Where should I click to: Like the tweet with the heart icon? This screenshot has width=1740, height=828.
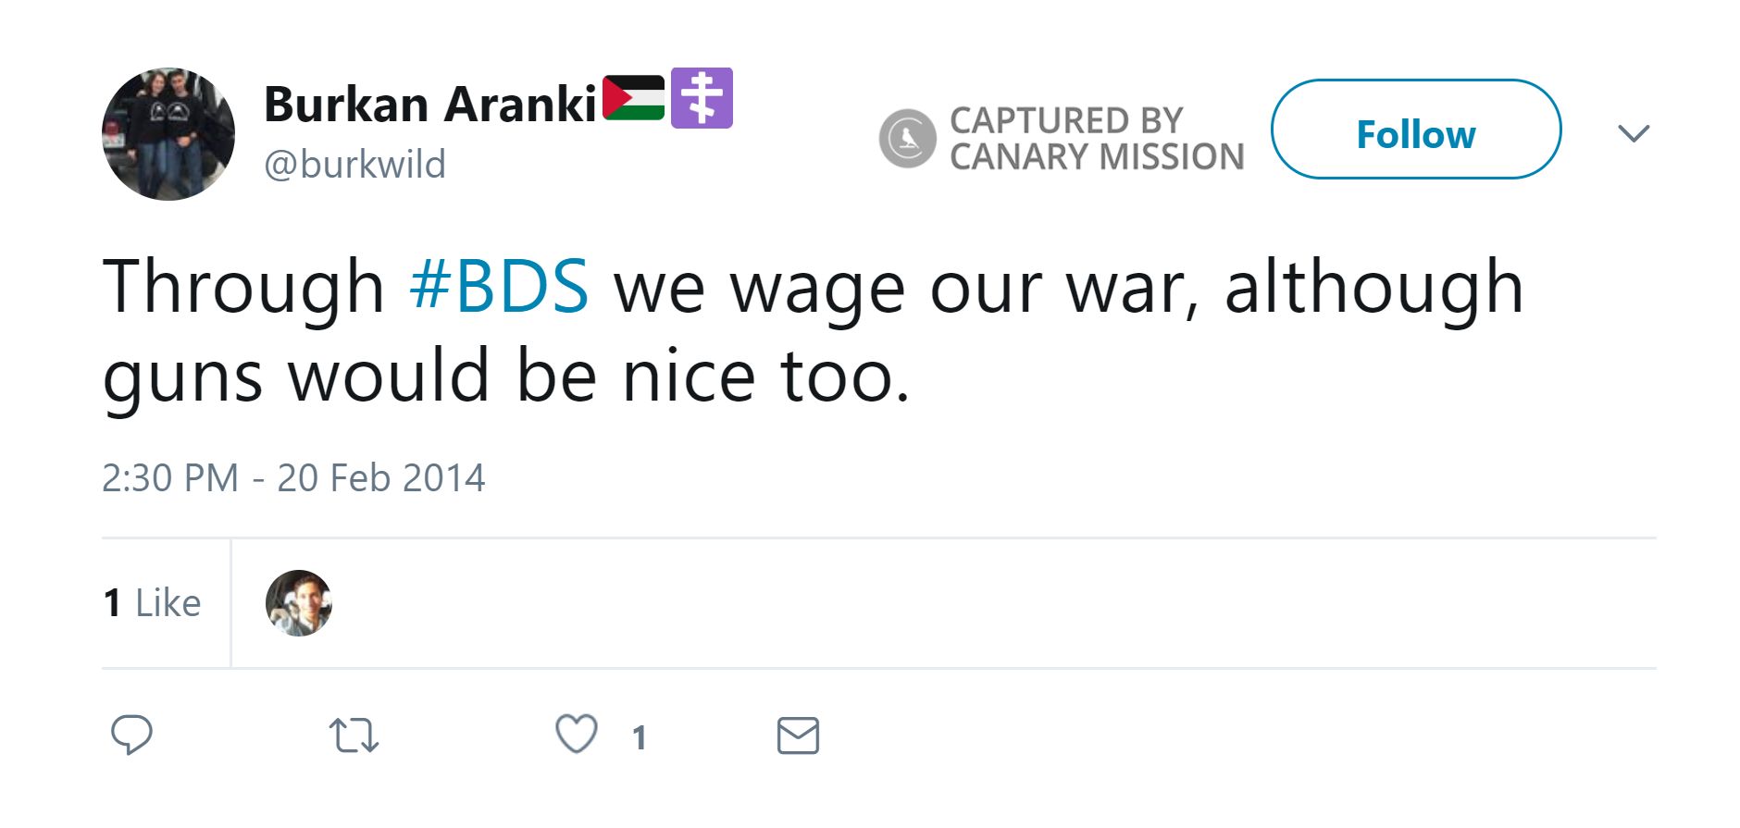(x=576, y=735)
